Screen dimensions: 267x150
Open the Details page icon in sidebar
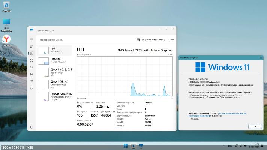click(32, 82)
